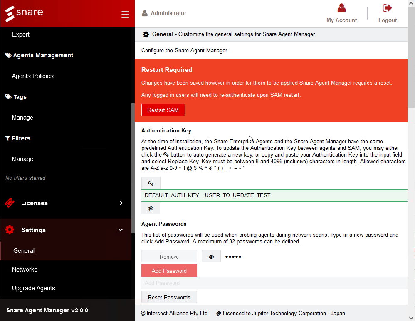Screen dimensions: 415x321
Task: Click the Licenses ticket icon
Action: 10,203
